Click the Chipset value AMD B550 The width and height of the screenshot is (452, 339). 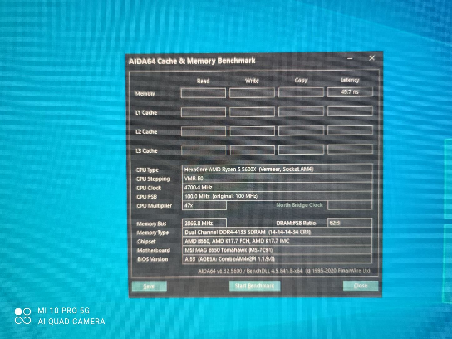277,241
